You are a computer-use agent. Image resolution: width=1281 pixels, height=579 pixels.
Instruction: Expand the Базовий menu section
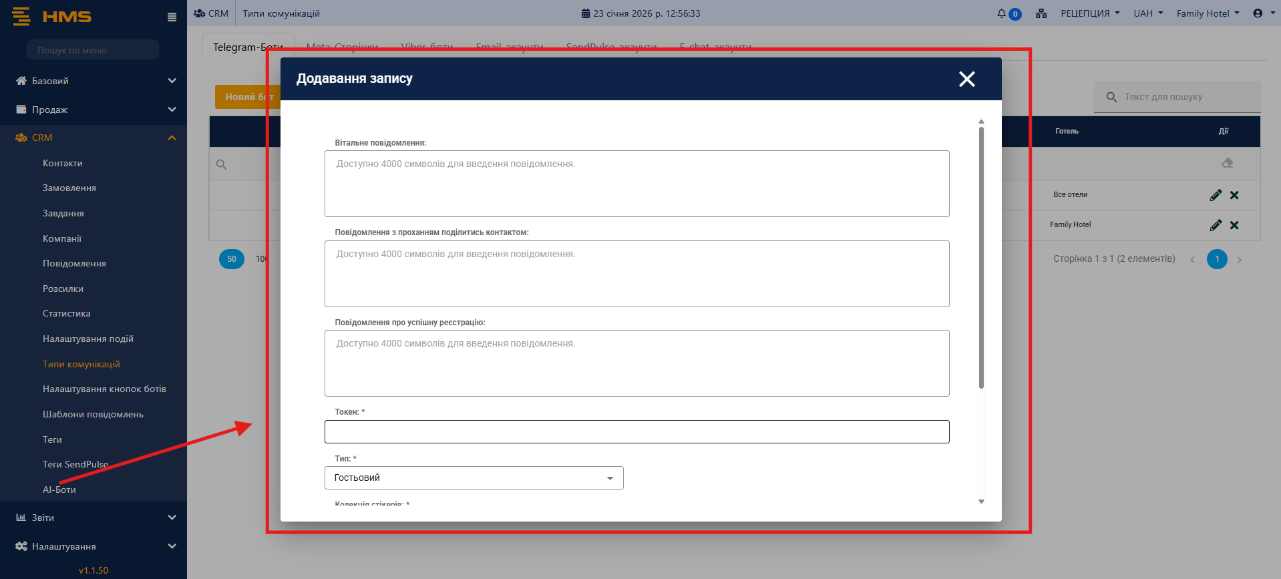[94, 81]
